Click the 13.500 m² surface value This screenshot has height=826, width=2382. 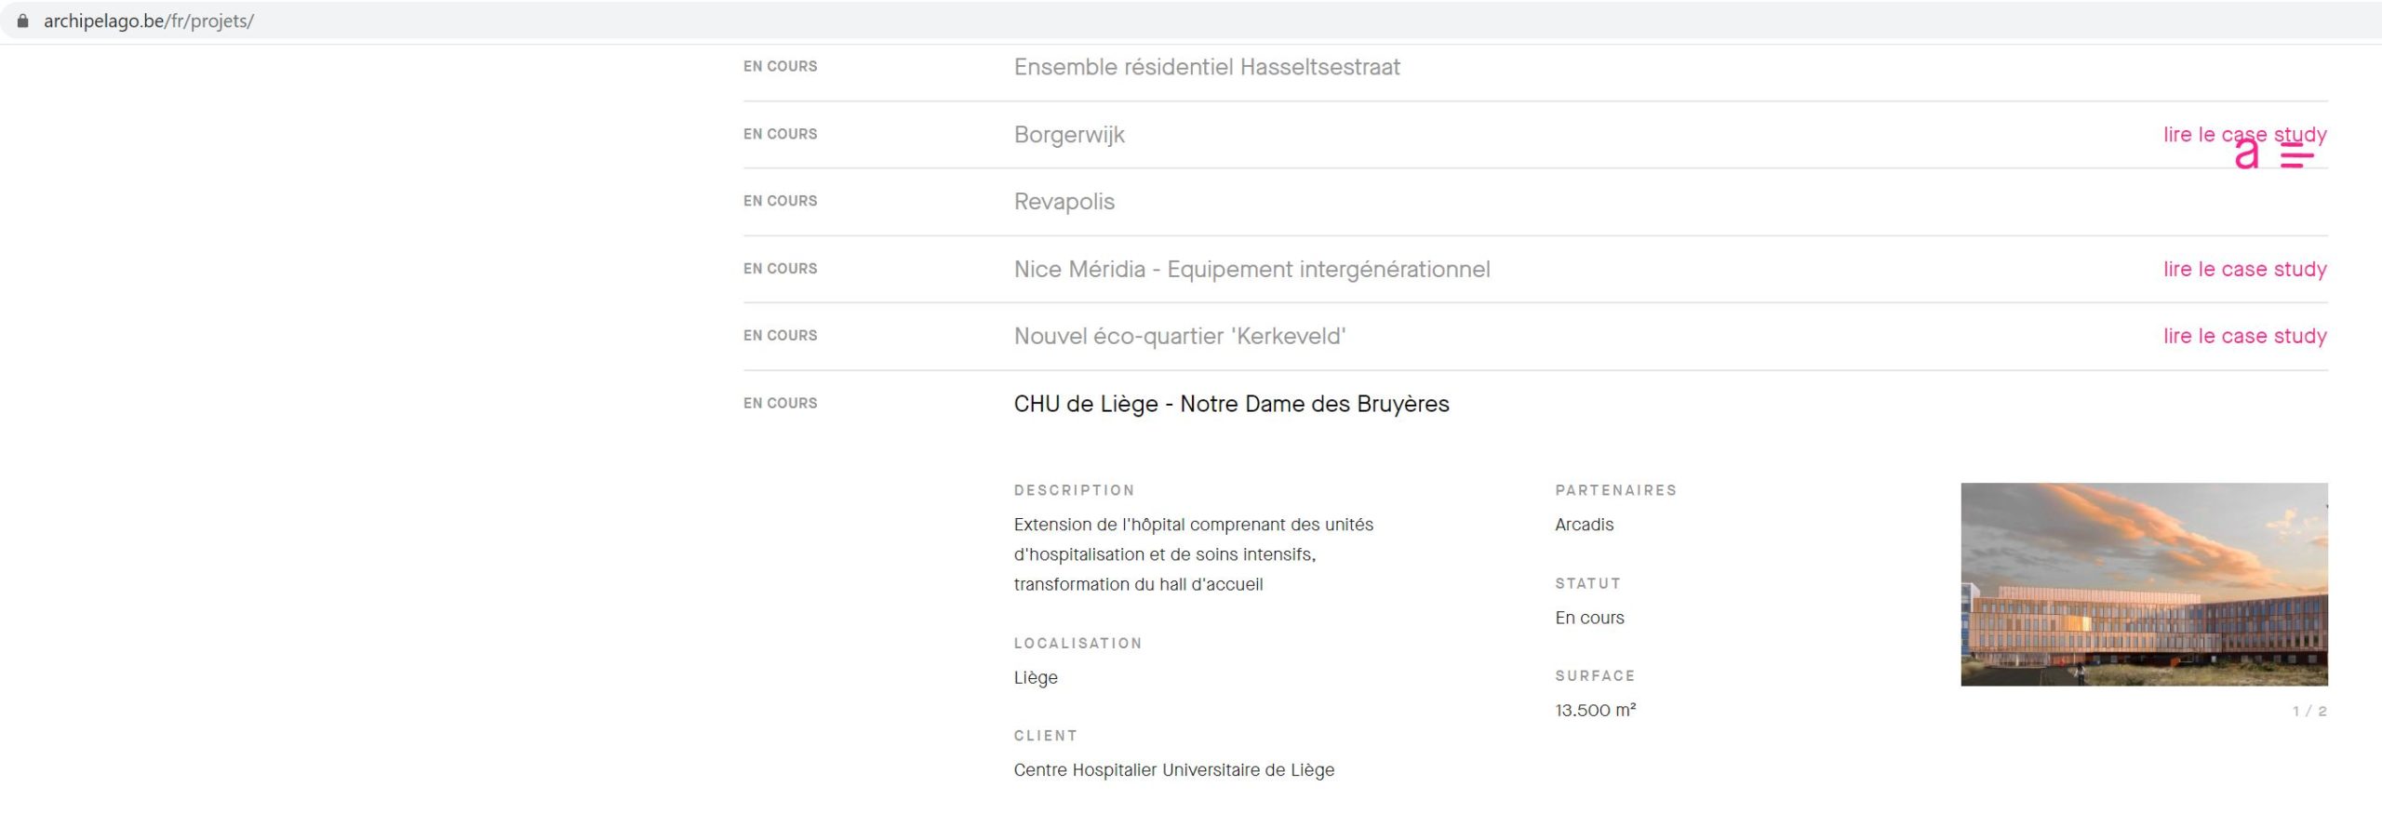[1595, 711]
